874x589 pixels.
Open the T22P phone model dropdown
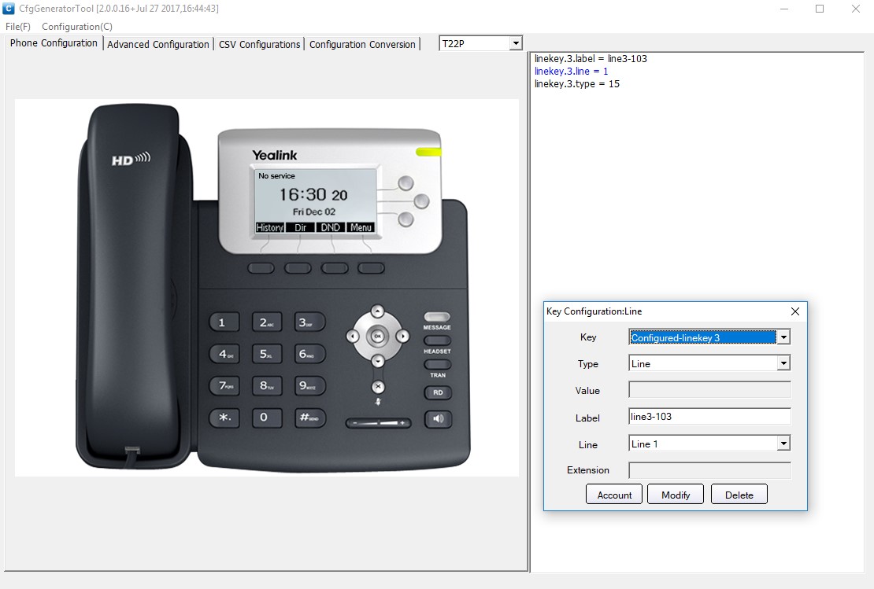click(x=517, y=43)
